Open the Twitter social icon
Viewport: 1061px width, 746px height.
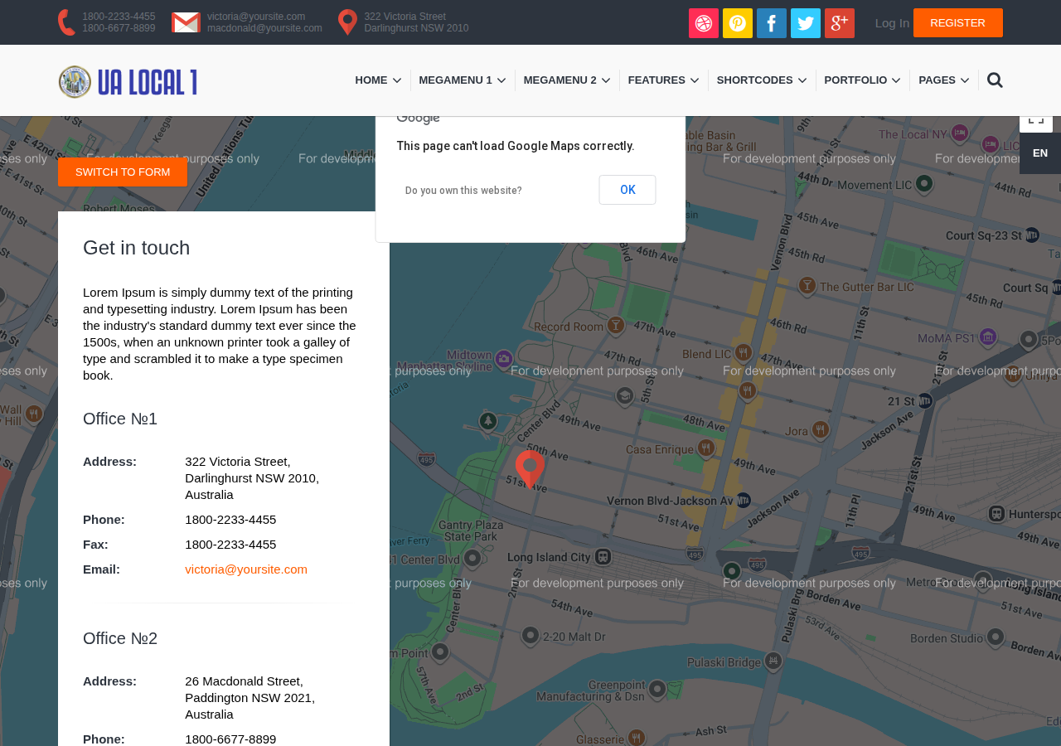tap(806, 23)
